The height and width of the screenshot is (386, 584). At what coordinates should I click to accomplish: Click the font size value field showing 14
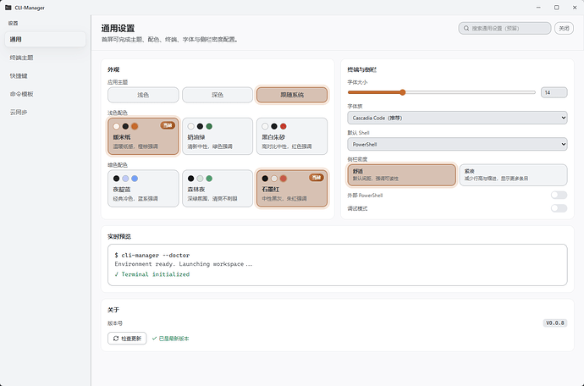pos(554,92)
